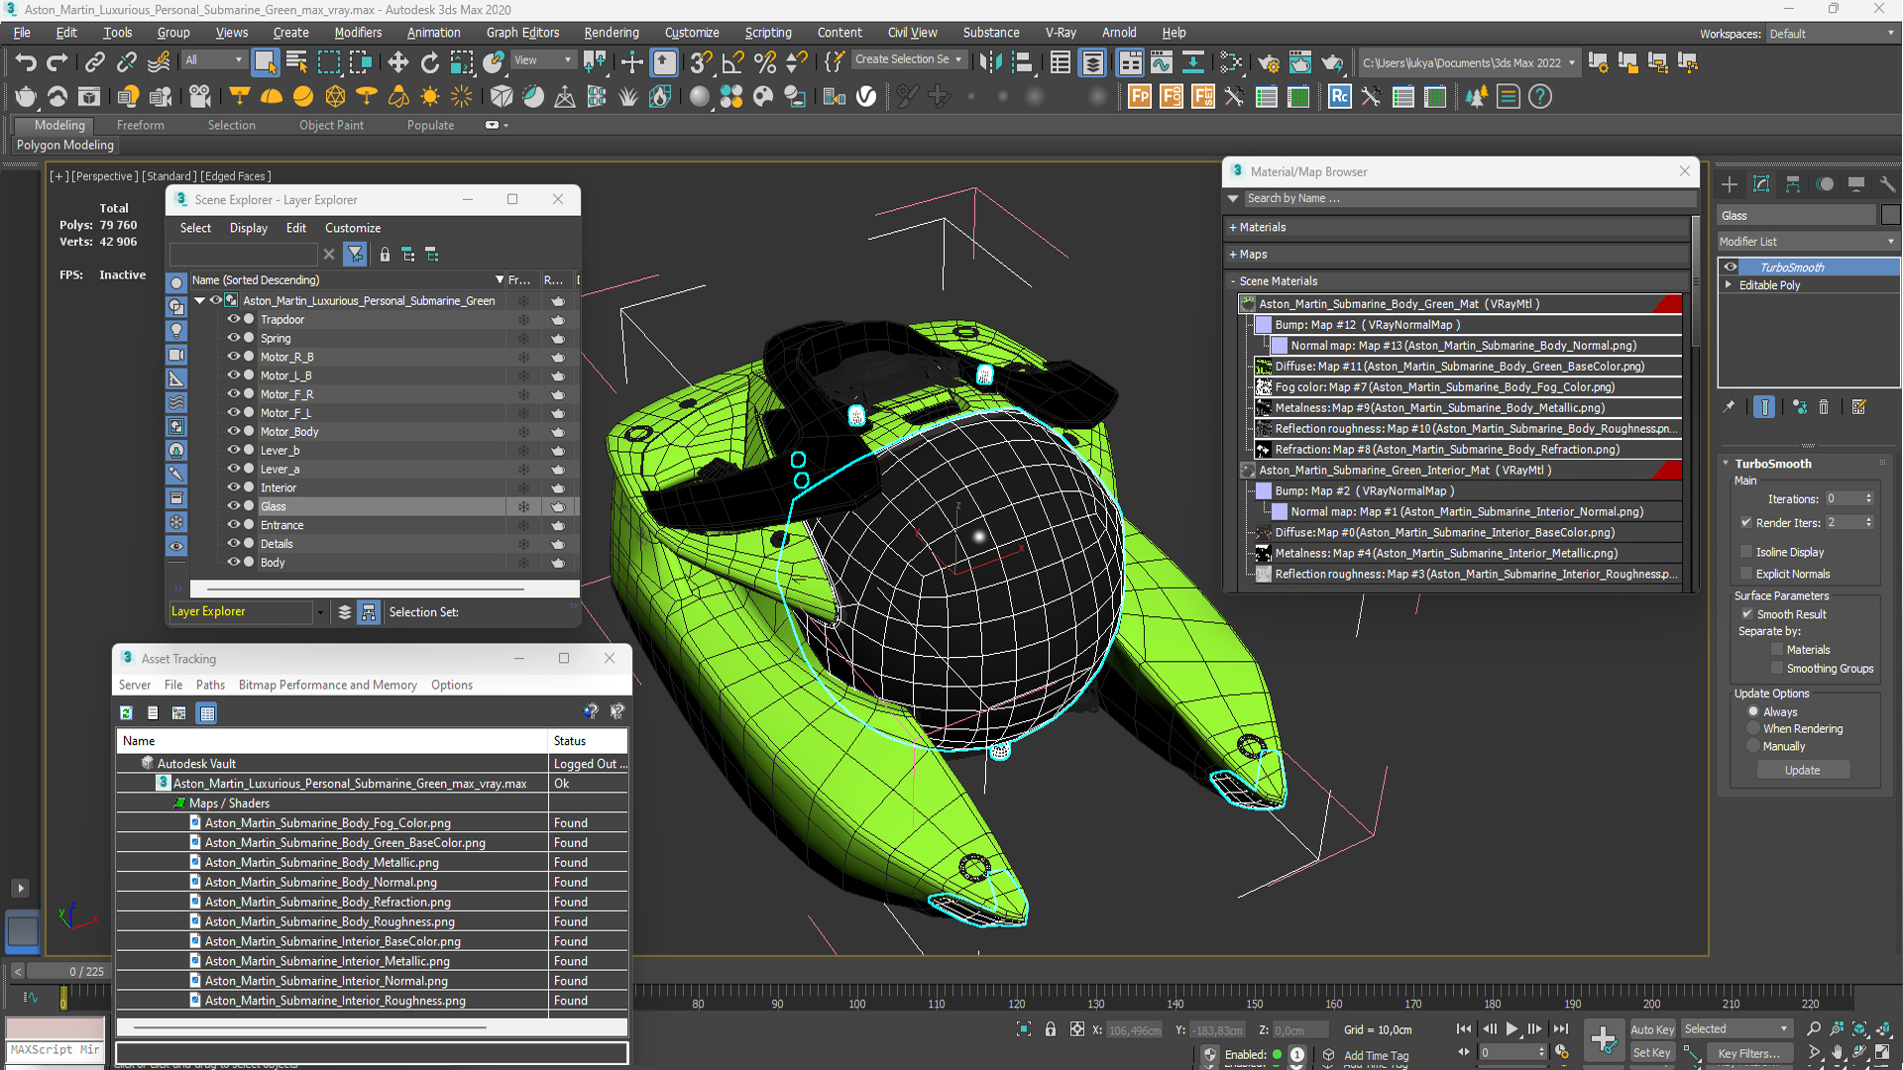Select Manually update option
Screen dimensions: 1903x1070
pos(1753,747)
